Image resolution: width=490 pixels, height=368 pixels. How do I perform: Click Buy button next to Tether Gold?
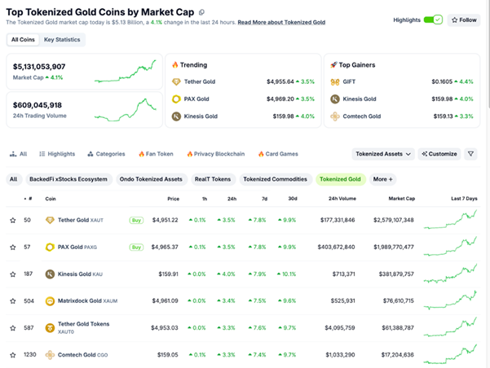[136, 220]
